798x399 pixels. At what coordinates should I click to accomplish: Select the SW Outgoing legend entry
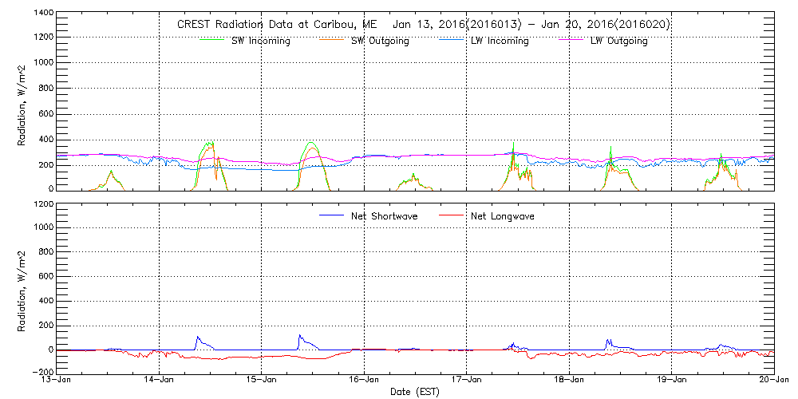(x=380, y=41)
